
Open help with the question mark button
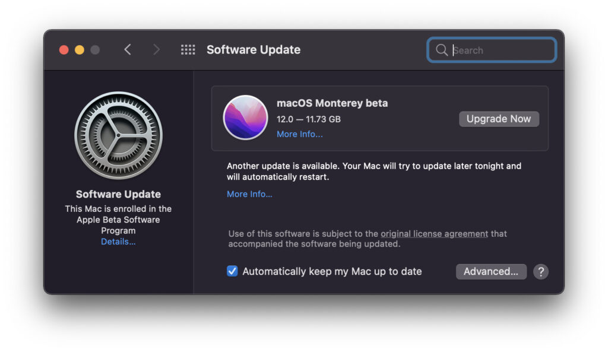click(x=540, y=271)
